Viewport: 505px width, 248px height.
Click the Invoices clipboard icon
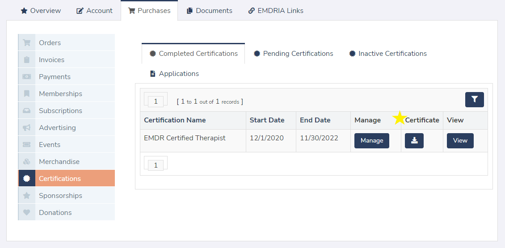[26, 59]
